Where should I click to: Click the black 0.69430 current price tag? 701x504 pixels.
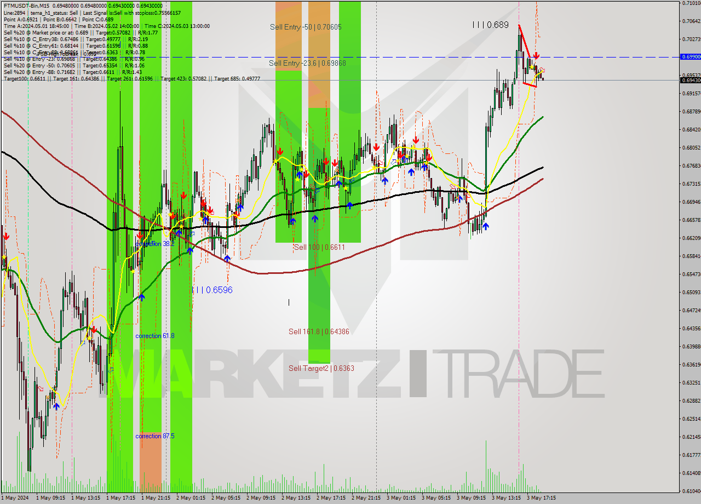[x=690, y=80]
